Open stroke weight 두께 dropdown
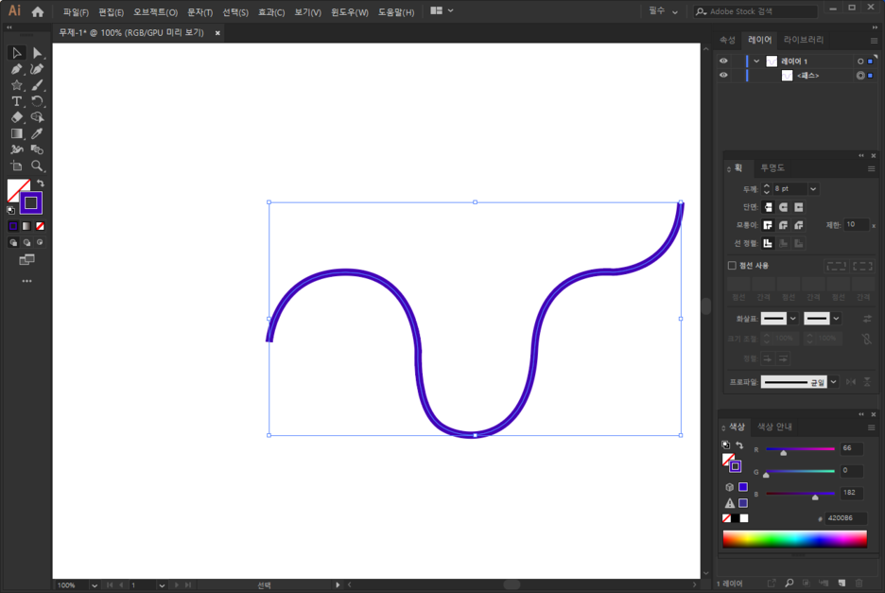 coord(813,189)
